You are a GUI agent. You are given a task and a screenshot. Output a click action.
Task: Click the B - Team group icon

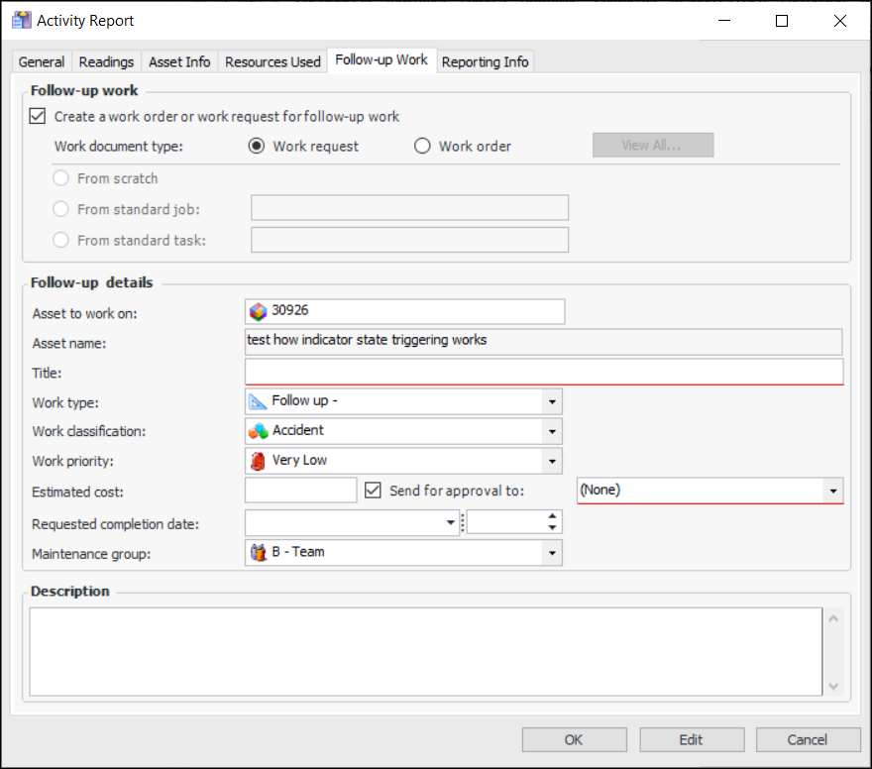click(x=258, y=552)
